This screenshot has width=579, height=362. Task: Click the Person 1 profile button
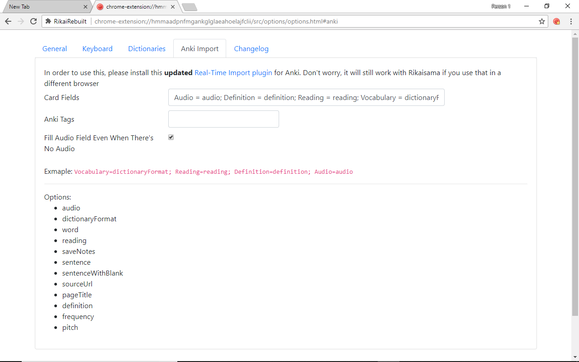click(x=501, y=6)
